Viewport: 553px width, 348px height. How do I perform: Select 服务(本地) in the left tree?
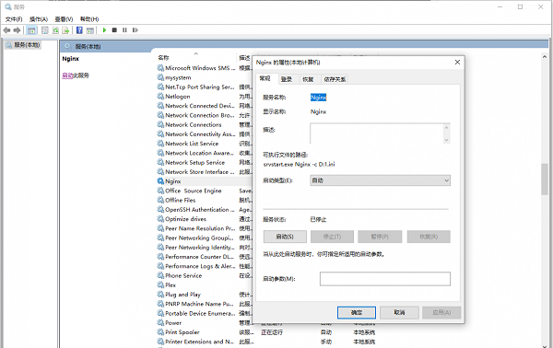coord(23,45)
